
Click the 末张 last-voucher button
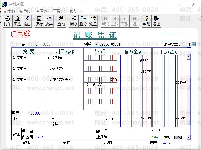click(134, 21)
